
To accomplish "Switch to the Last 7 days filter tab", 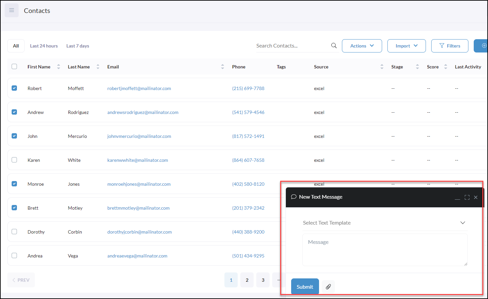I will [x=77, y=46].
